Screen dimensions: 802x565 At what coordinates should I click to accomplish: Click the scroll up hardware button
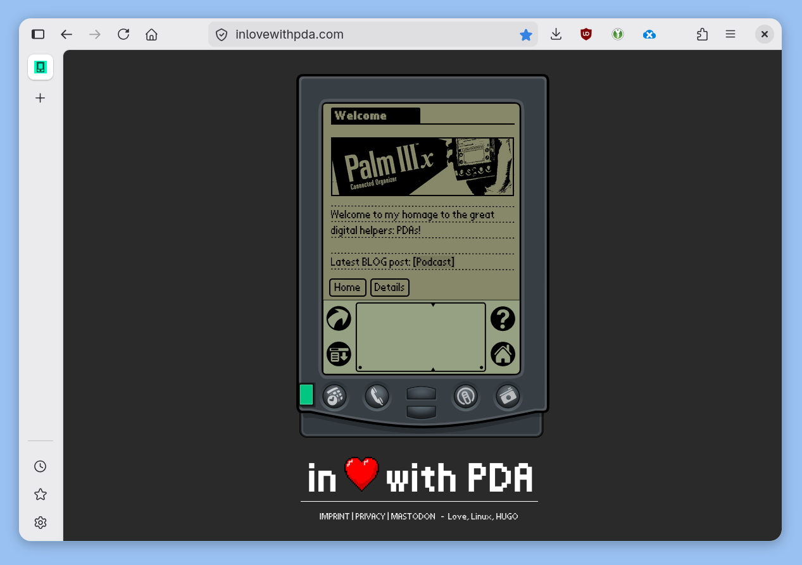421,393
